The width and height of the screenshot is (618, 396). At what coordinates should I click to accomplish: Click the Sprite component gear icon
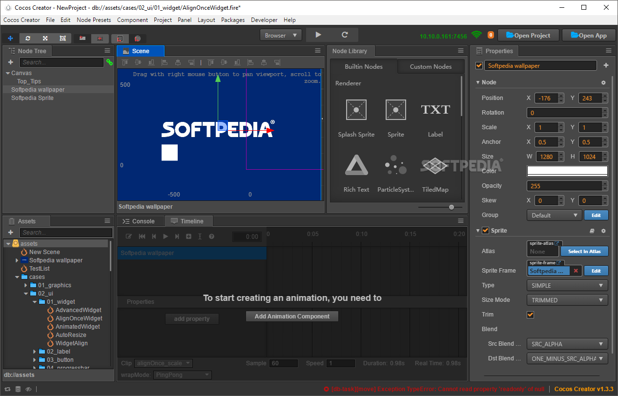click(603, 231)
